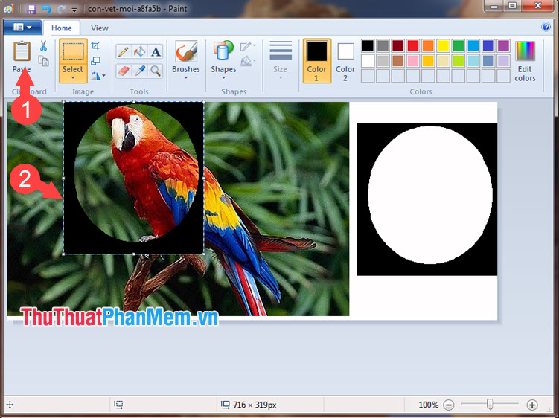Screen dimensions: 559x418
Task: Pick the gray color swatch
Action: coord(383,45)
